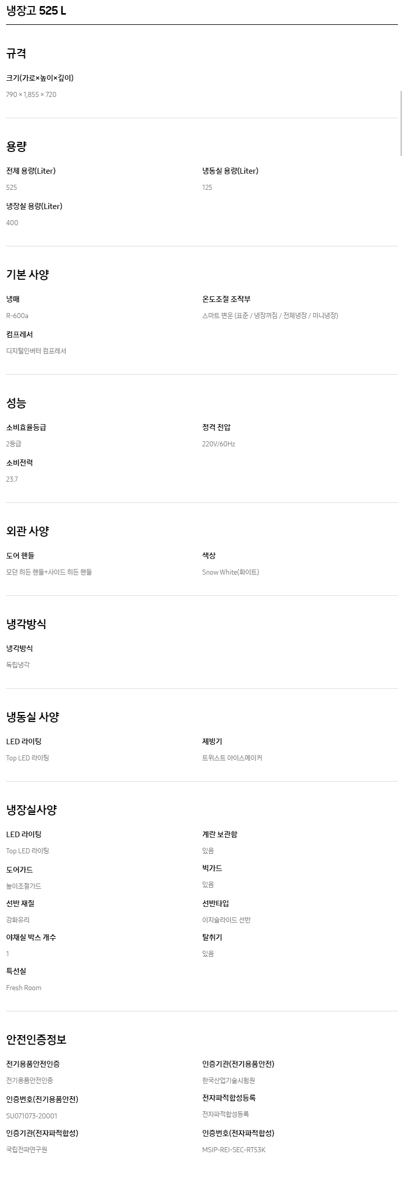Image resolution: width=404 pixels, height=1181 pixels.
Task: Click the "성능" section heading
Action: (16, 403)
